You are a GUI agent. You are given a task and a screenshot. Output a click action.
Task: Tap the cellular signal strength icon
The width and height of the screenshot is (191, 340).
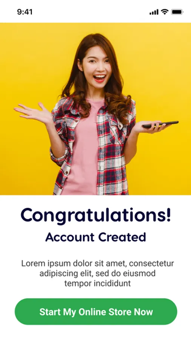pyautogui.click(x=154, y=12)
